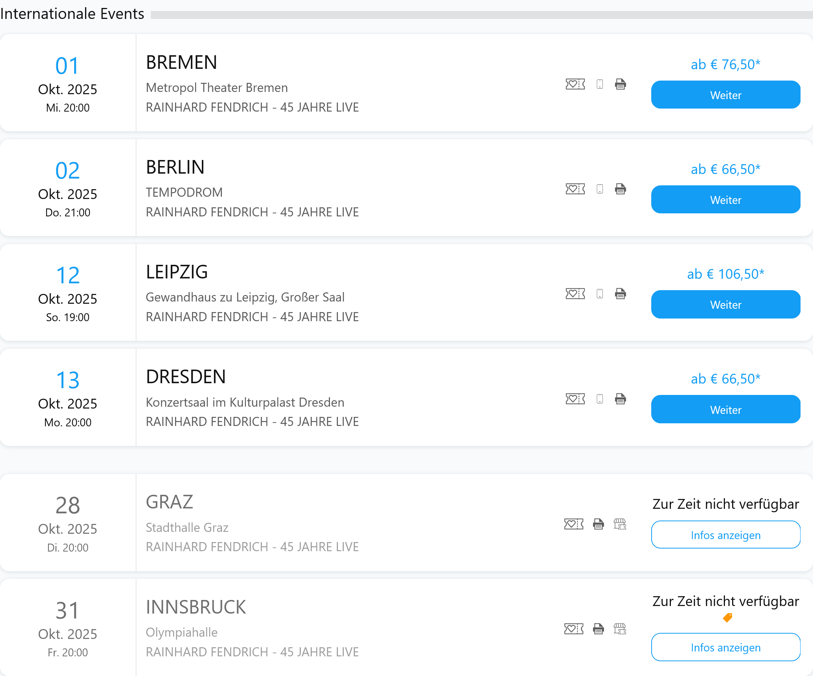Click the mobile ticket icon for Leipzig
Viewport: 813px width, 676px height.
pyautogui.click(x=600, y=294)
